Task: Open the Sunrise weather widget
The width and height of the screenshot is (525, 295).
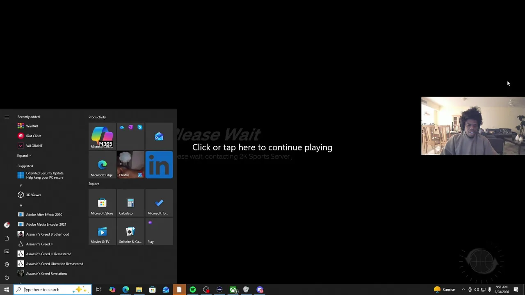Action: [445, 290]
